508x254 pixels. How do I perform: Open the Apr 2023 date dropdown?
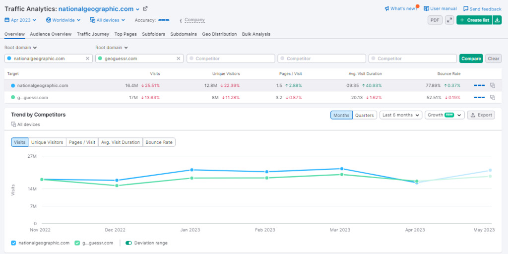coord(20,20)
